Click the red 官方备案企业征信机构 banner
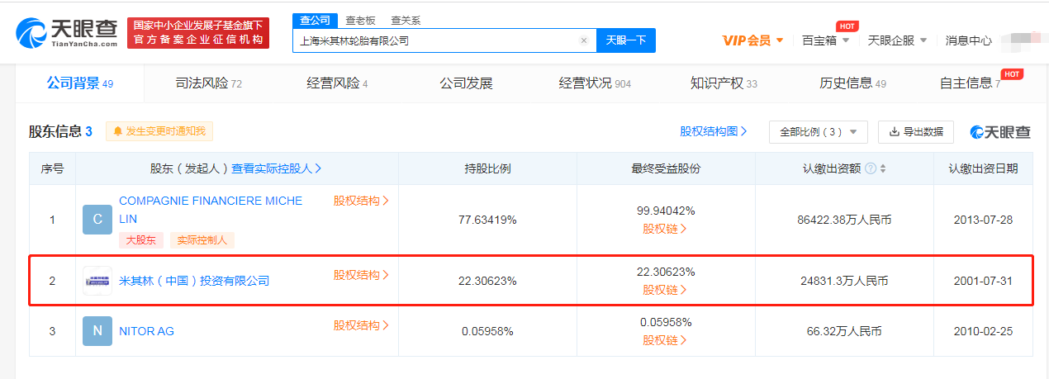 pyautogui.click(x=198, y=32)
